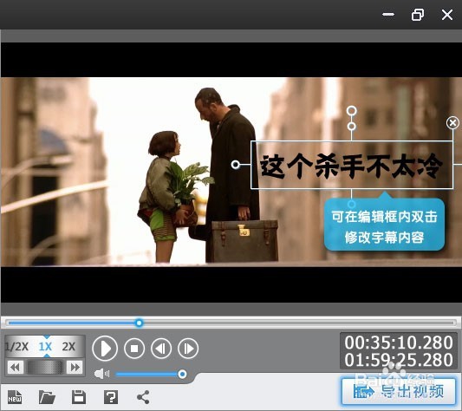This screenshot has height=411, width=462.
Task: Click the Play button
Action: [105, 349]
